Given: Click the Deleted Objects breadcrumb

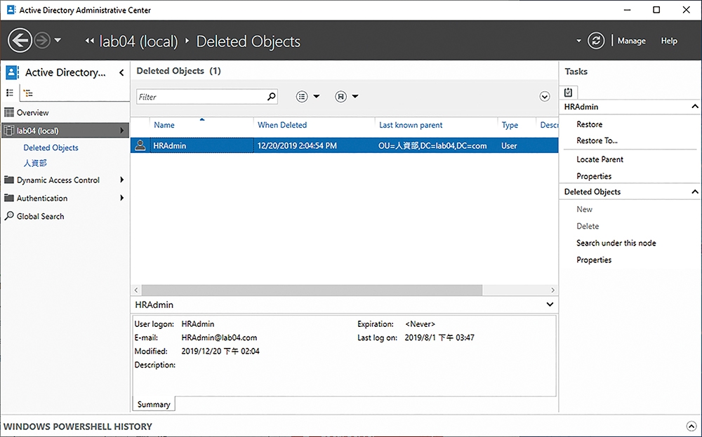Looking at the screenshot, I should 248,41.
